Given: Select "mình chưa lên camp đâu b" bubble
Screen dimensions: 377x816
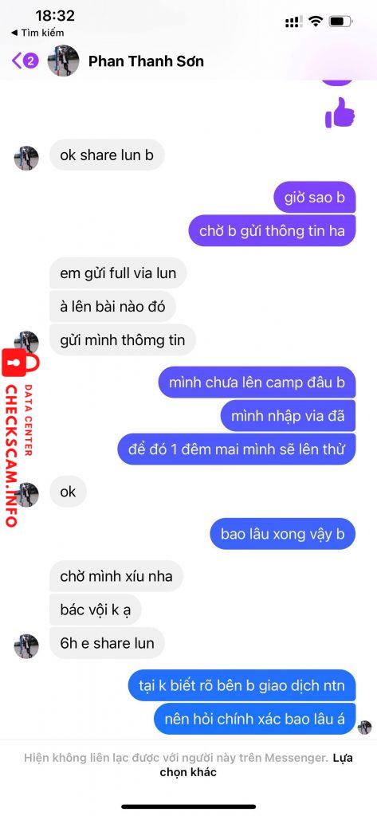Looking at the screenshot, I should pos(257,382).
